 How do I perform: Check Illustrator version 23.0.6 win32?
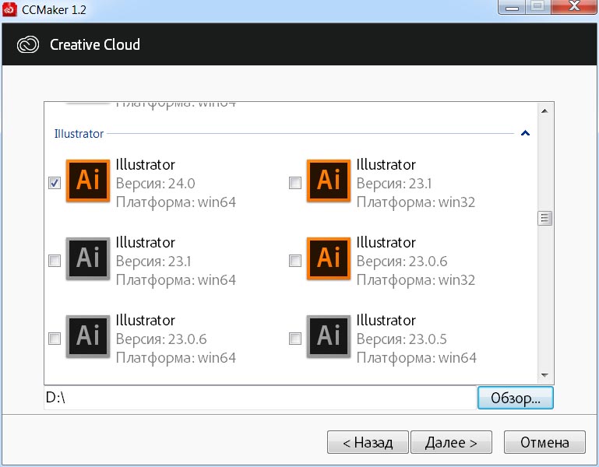coord(295,261)
